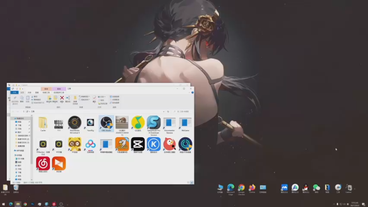Select the 111 black-and-white image file
The image size is (368, 207).
(x=59, y=124)
